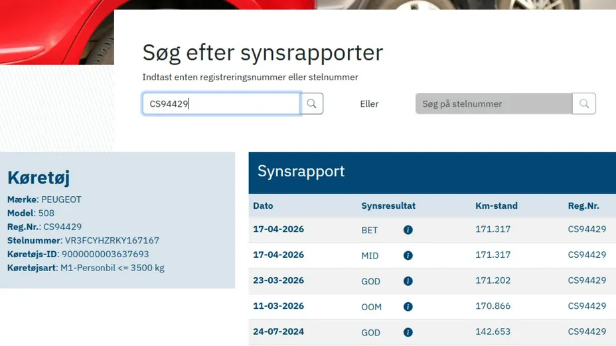Screen dimensions: 616x346
Task: Open info icon for 23-03-2026 GOD result
Action: click(x=408, y=281)
